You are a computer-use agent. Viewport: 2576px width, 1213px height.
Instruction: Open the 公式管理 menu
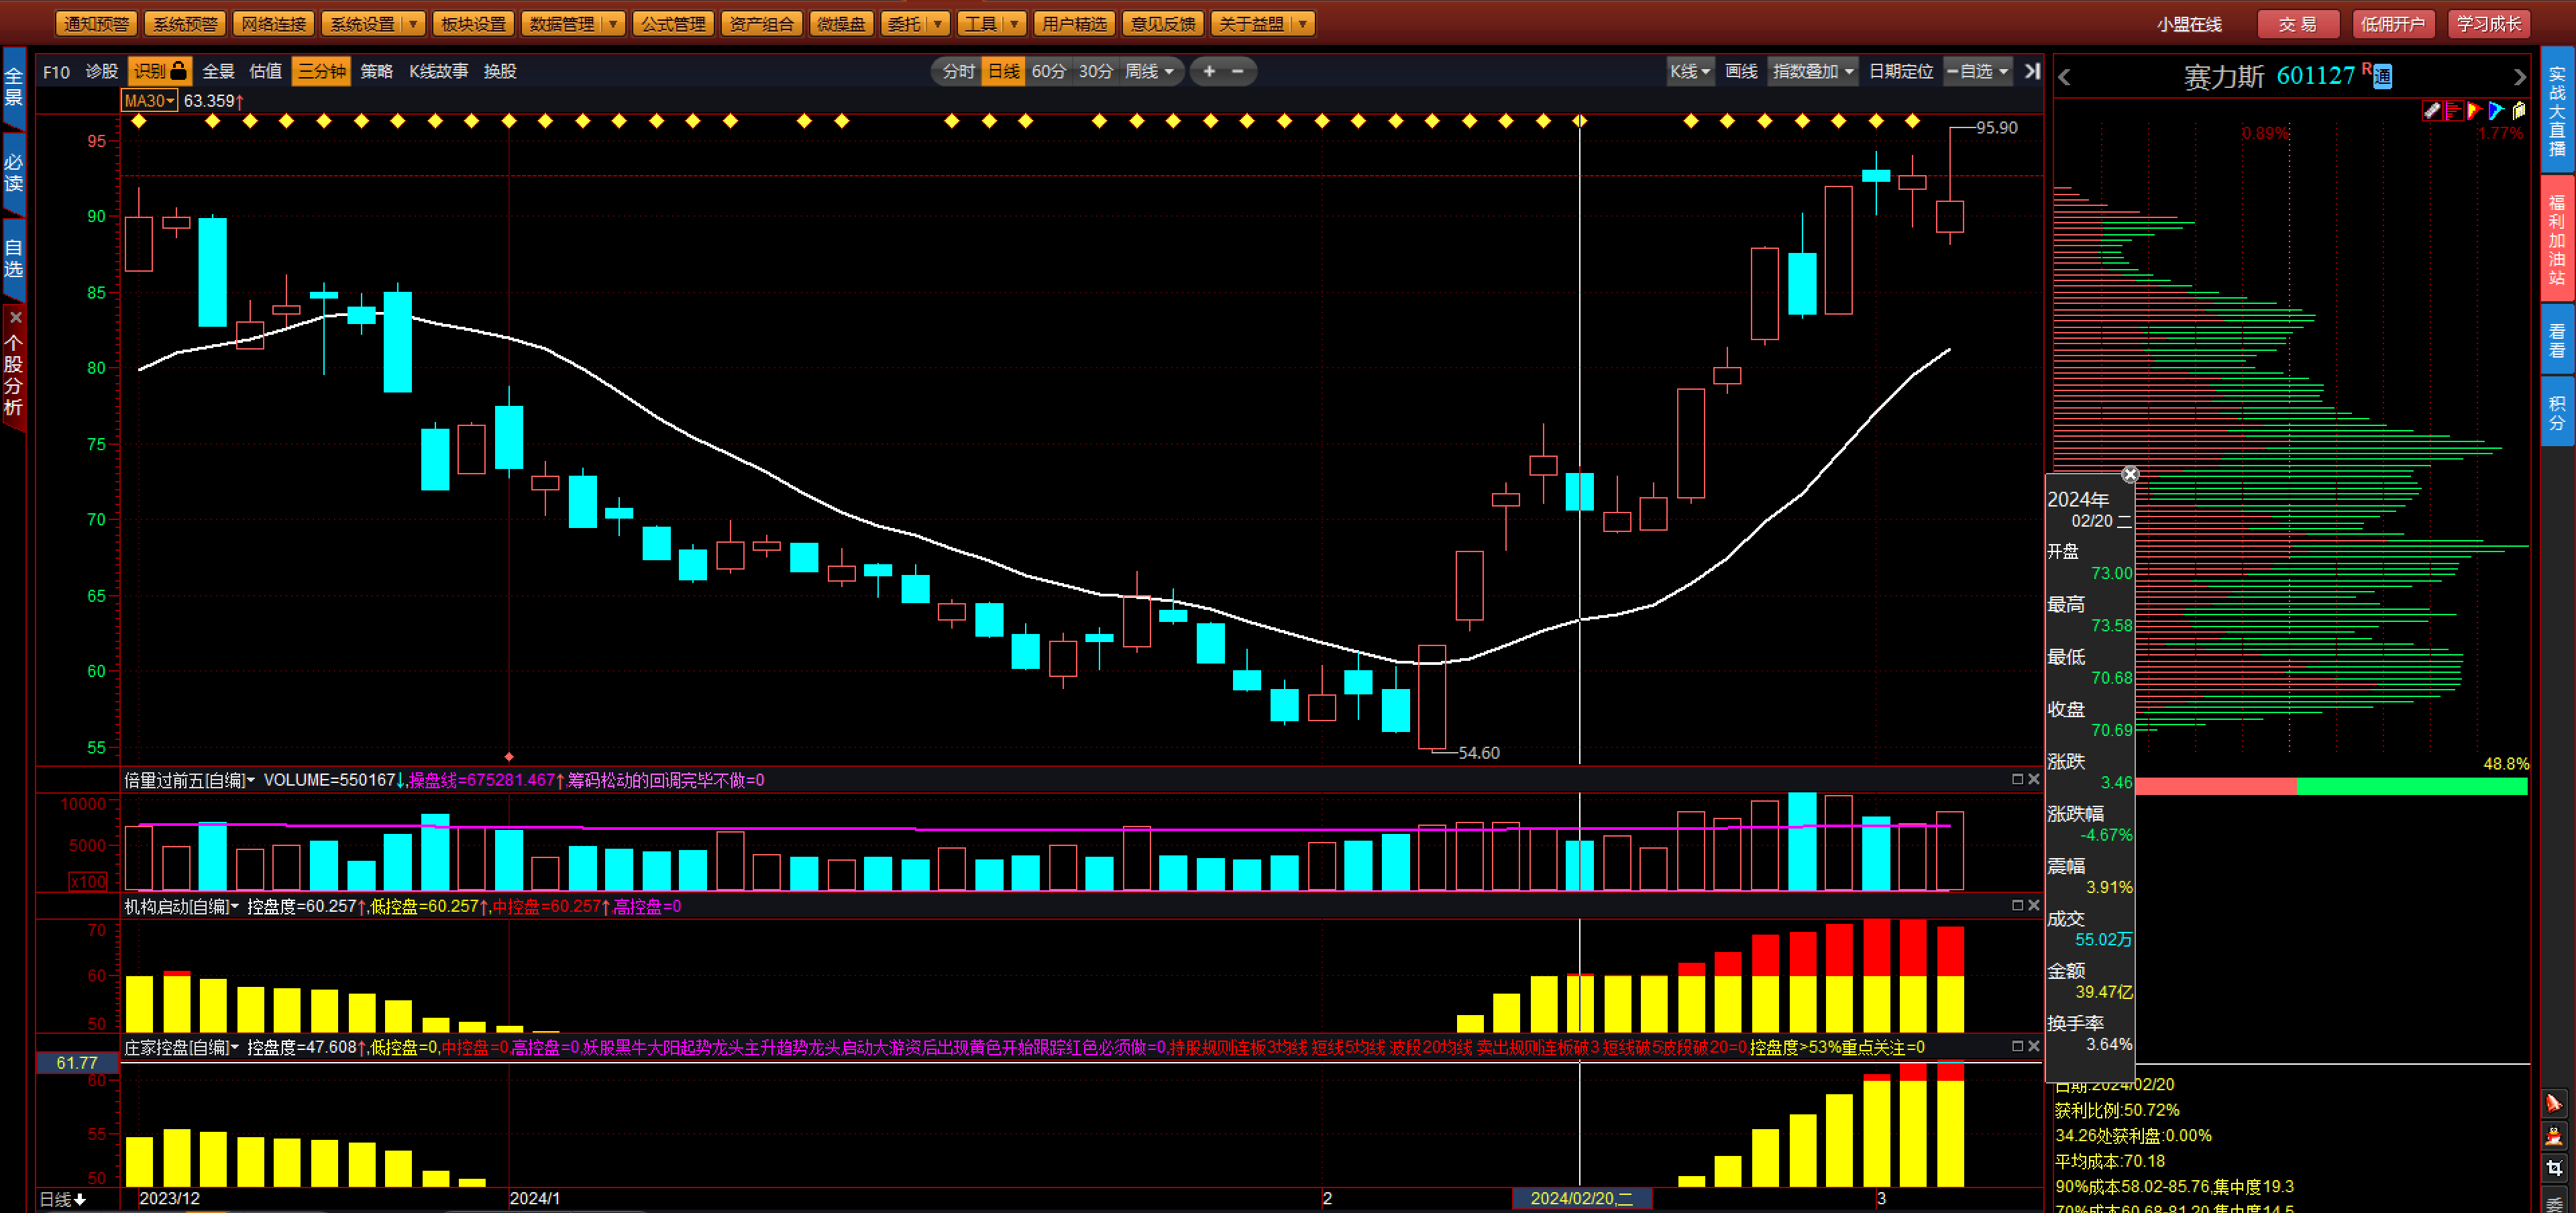coord(673,24)
